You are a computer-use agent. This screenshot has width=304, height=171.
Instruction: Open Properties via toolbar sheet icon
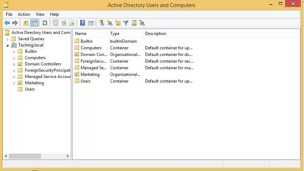[55, 23]
